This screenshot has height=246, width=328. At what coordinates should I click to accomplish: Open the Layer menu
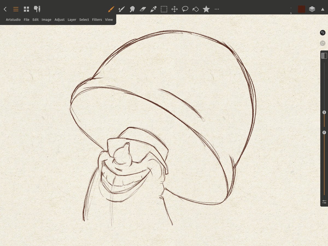tap(72, 20)
